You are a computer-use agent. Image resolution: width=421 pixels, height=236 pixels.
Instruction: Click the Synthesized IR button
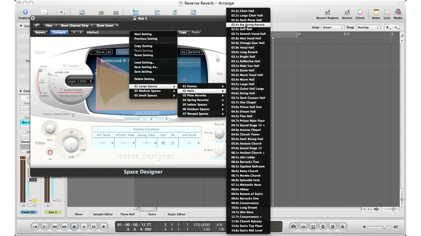coord(71,96)
